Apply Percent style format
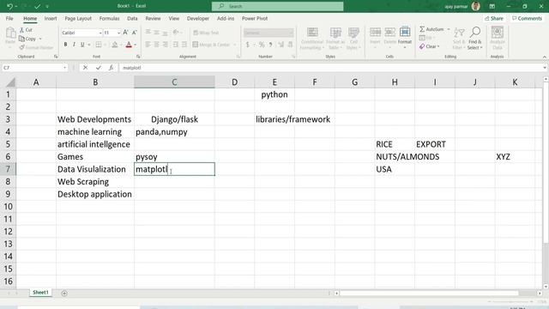 [262, 45]
